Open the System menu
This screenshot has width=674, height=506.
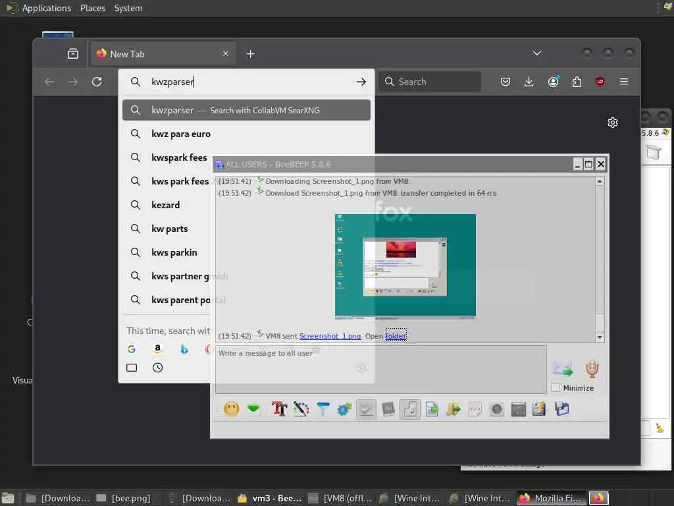pos(128,8)
